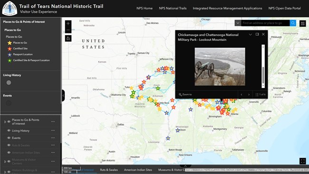Screen dimensions: 309x174
Task: Close the Lookout Mountain popup
Action: (263, 34)
